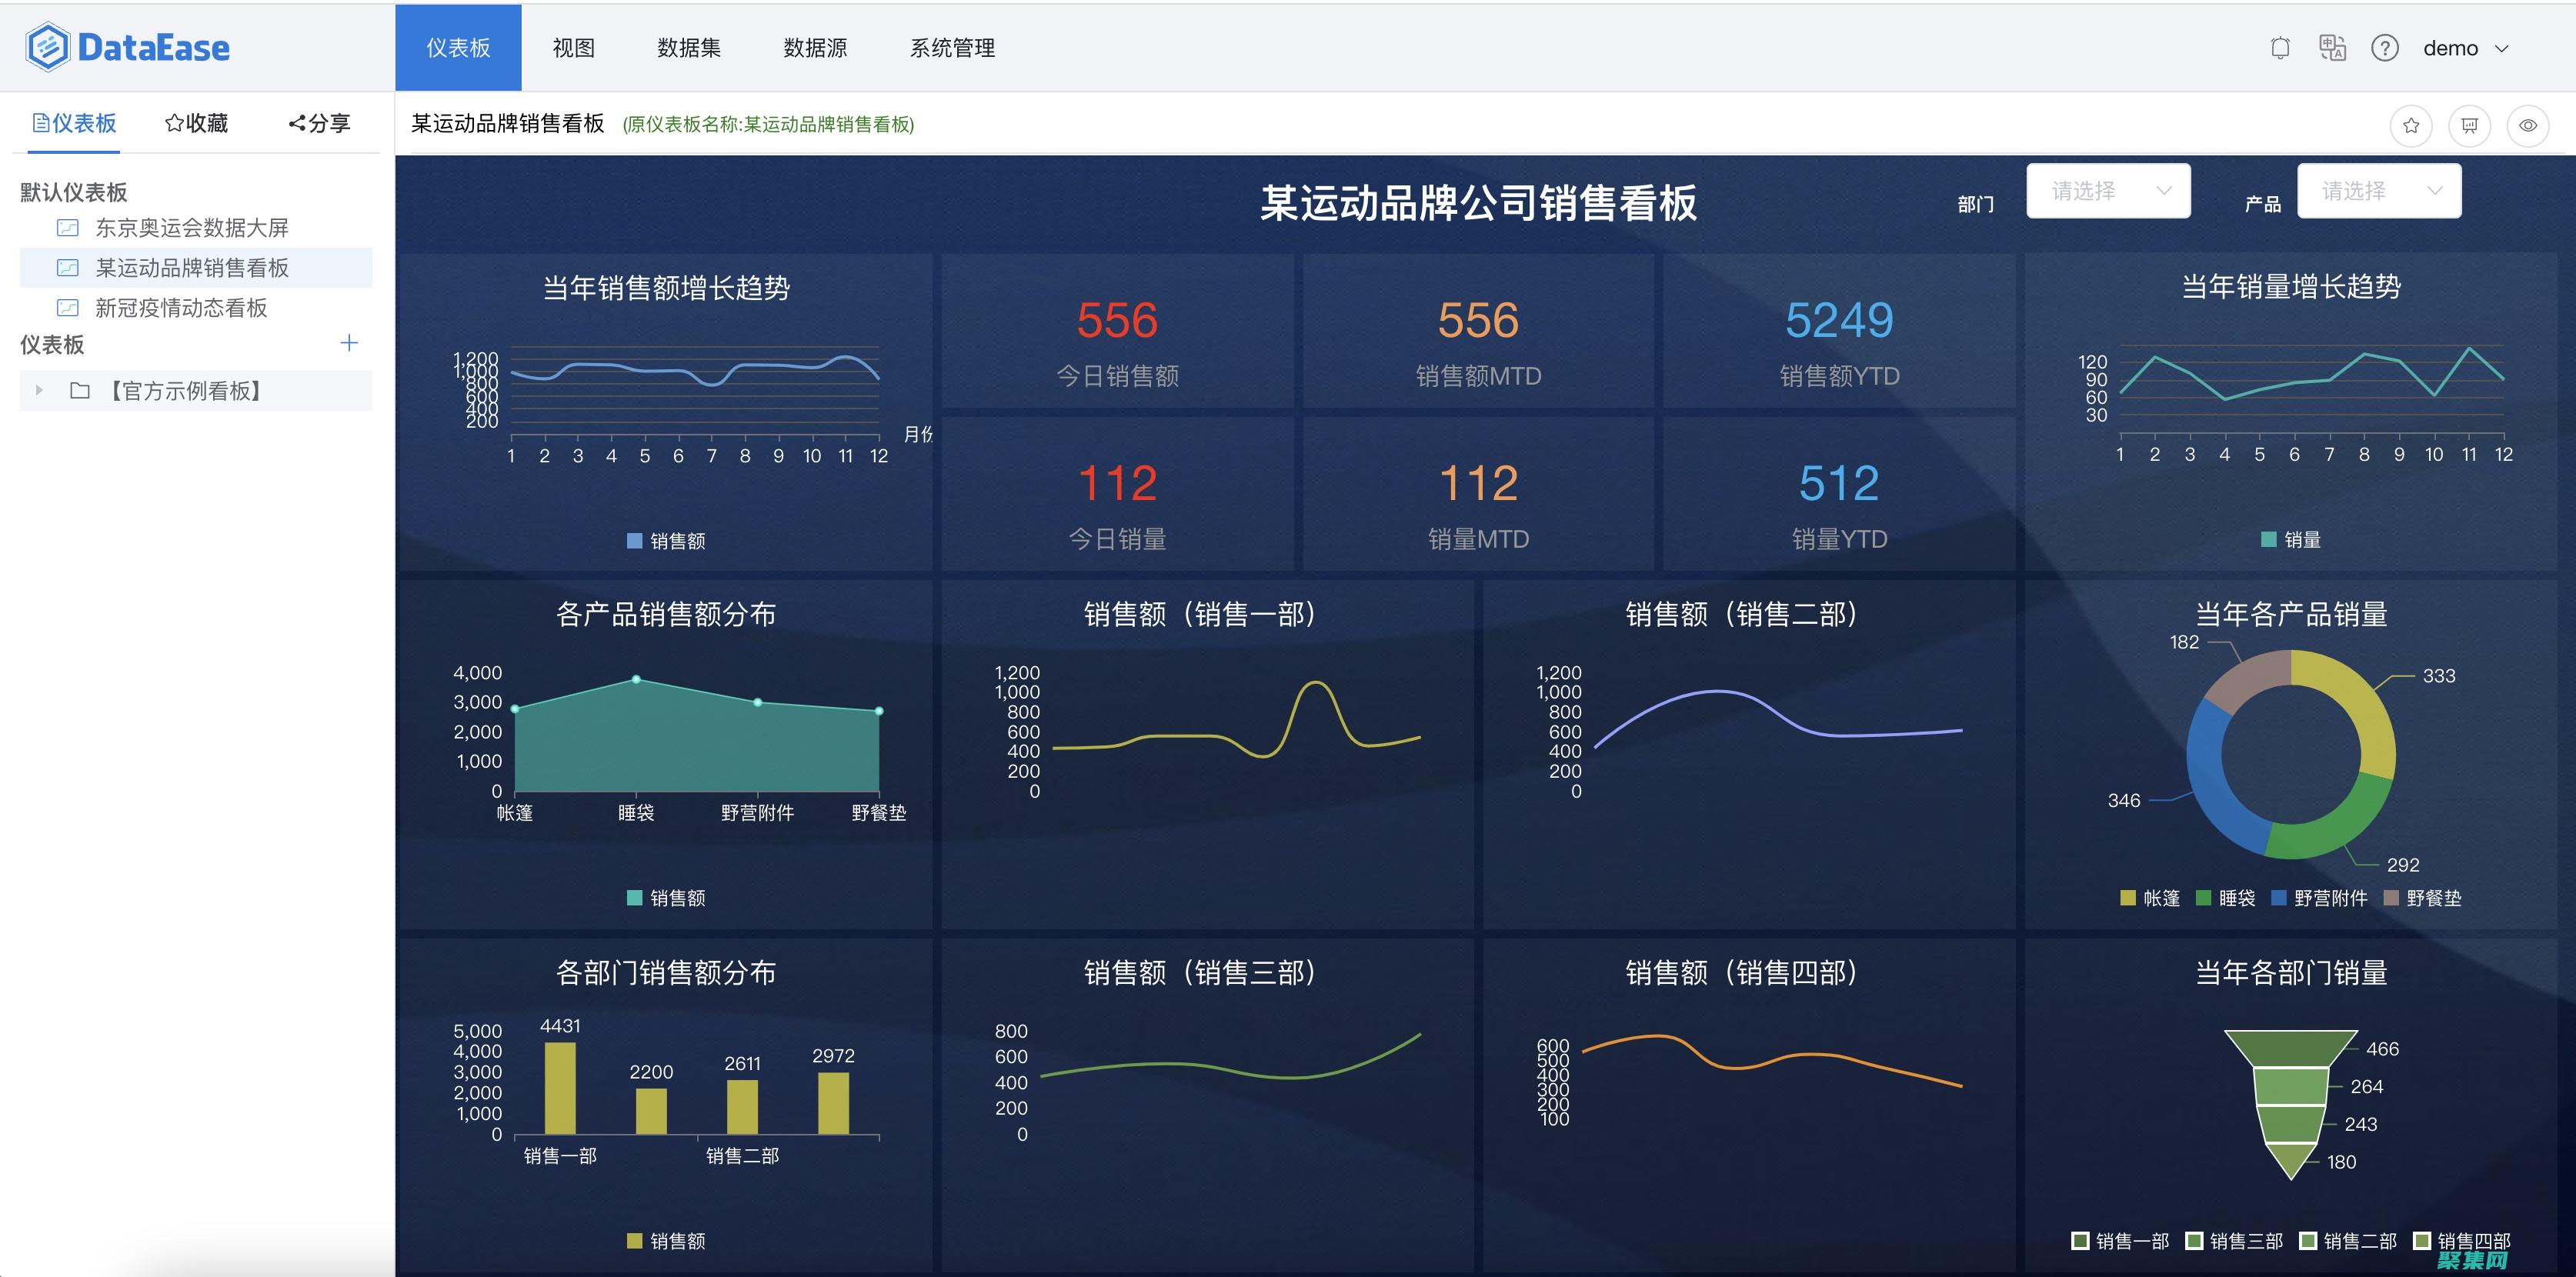Image resolution: width=2576 pixels, height=1277 pixels.
Task: Click the DataEase logo
Action: pos(130,46)
